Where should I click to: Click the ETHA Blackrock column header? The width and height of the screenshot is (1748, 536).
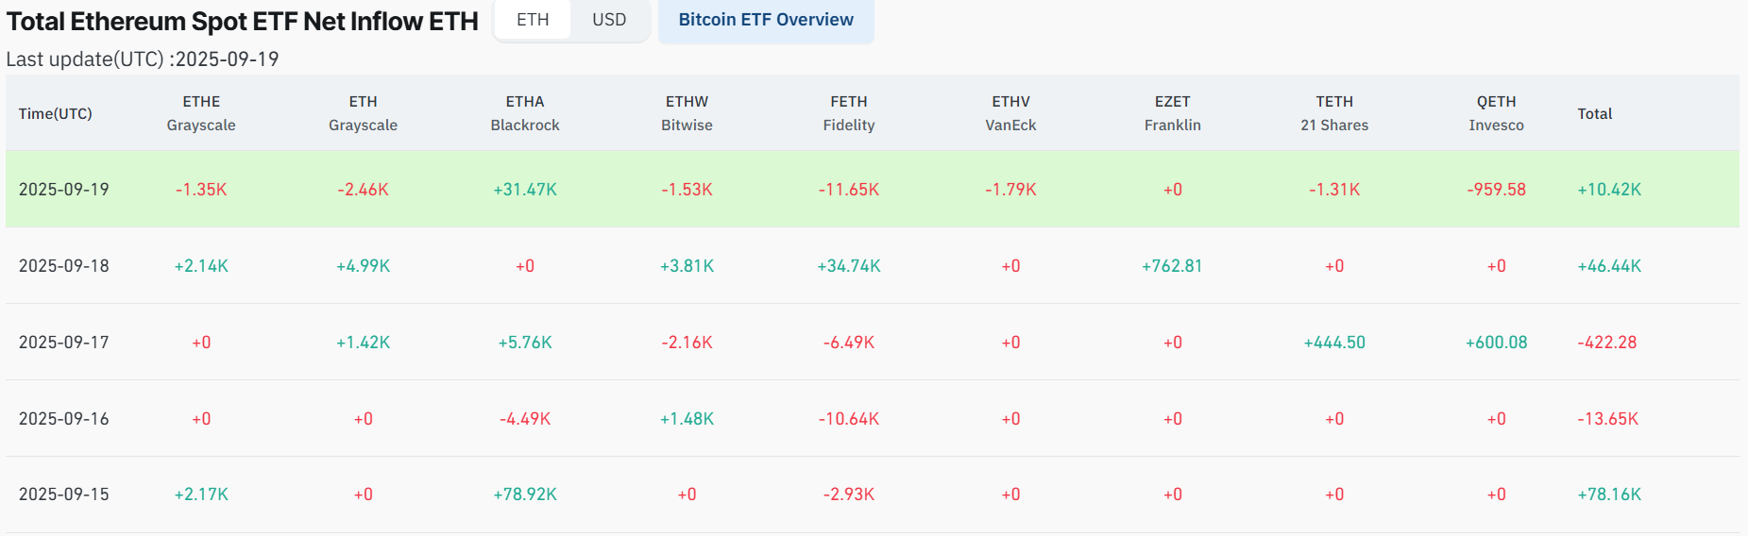click(x=525, y=113)
